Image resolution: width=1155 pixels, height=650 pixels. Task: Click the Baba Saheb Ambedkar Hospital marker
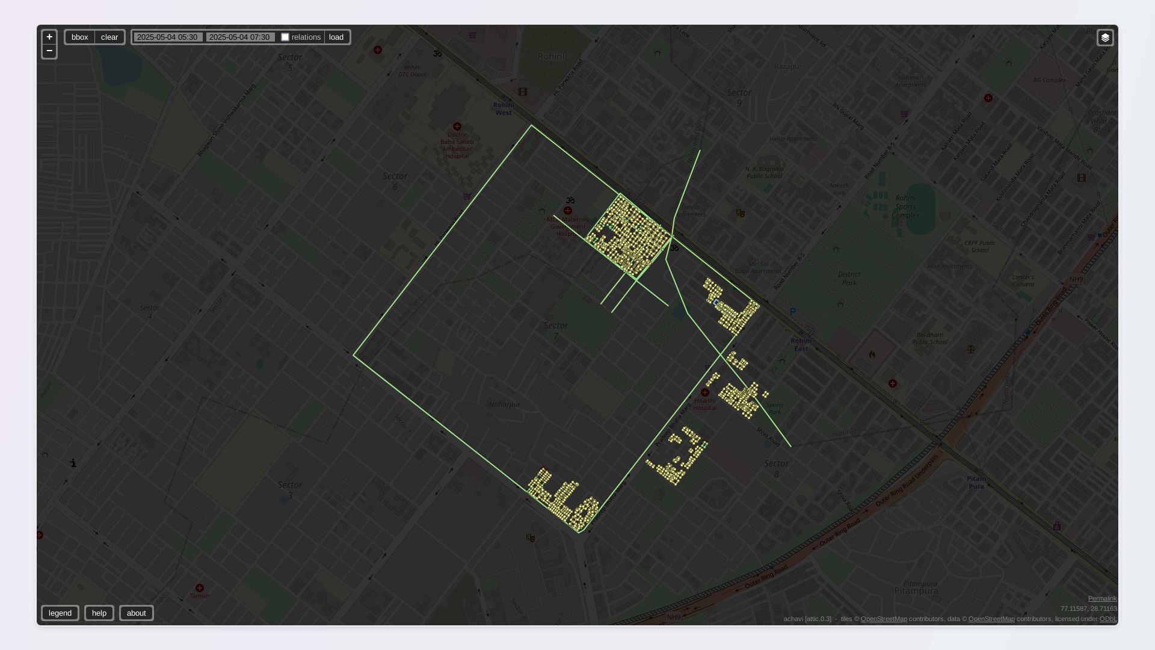[x=457, y=126]
